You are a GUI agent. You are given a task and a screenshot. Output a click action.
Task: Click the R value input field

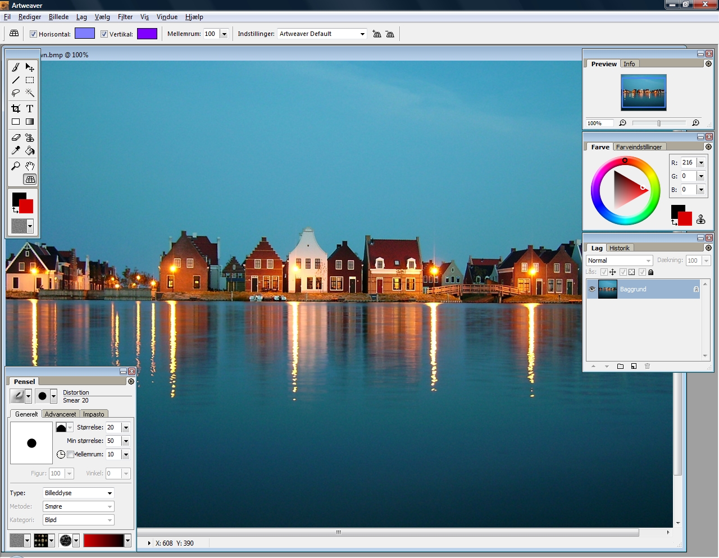click(688, 163)
